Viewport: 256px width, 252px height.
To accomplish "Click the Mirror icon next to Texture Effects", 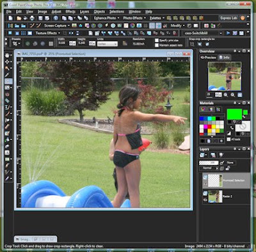I will (71, 33).
